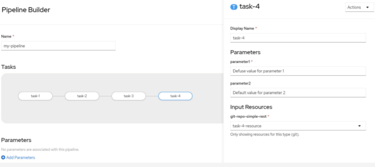This screenshot has height=167, width=375.
Task: Click the pipeline Parameters heading above Add Parameters
Action: (x=16, y=140)
